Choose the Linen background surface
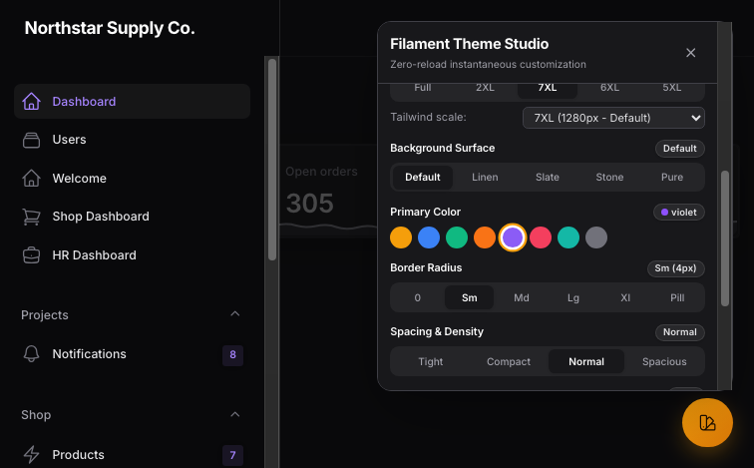 tap(485, 177)
